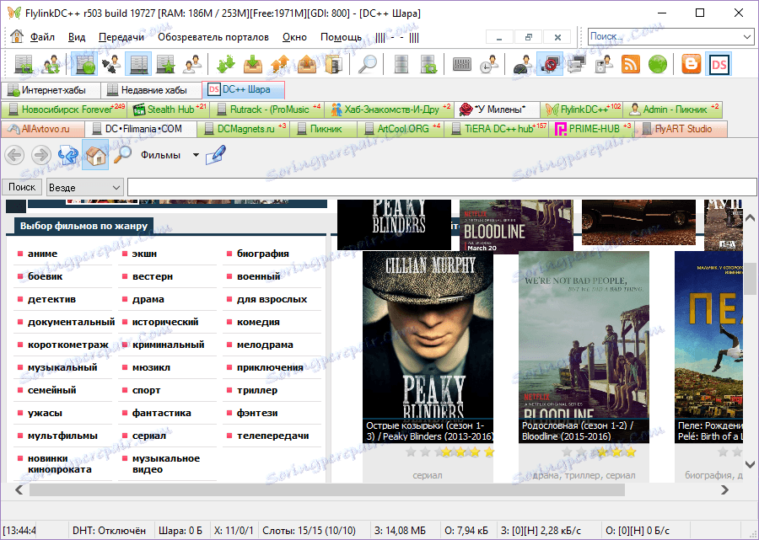Click the browser back arrow
The width and height of the screenshot is (759, 540).
(14, 155)
